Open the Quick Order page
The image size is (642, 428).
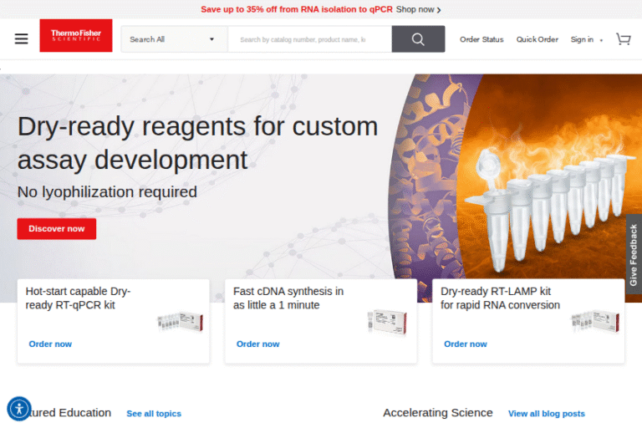click(x=537, y=39)
